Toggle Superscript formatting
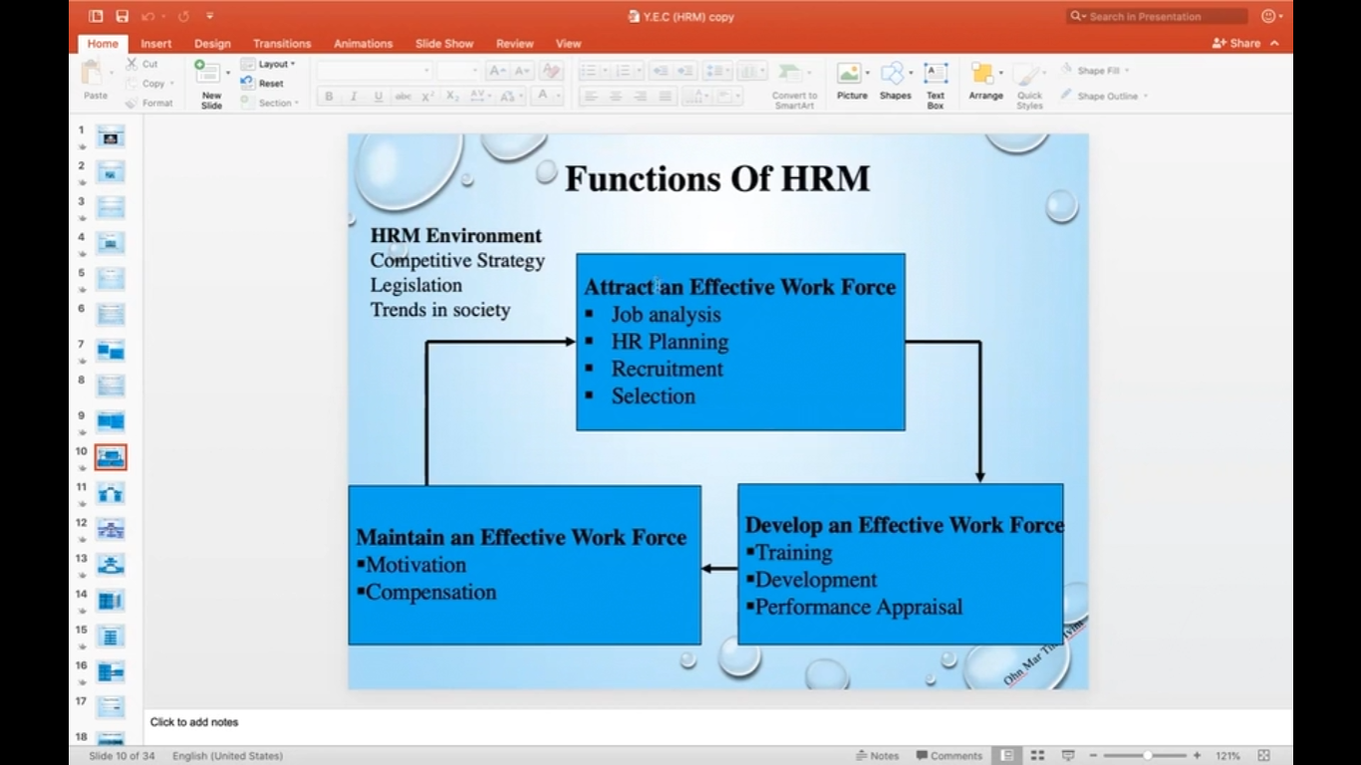 point(427,97)
